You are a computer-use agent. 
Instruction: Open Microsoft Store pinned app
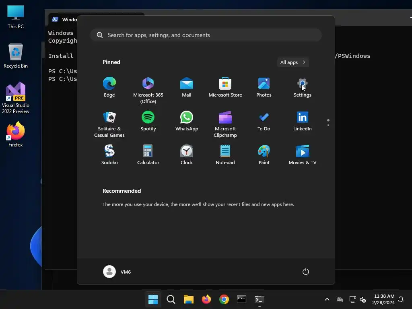click(x=225, y=87)
